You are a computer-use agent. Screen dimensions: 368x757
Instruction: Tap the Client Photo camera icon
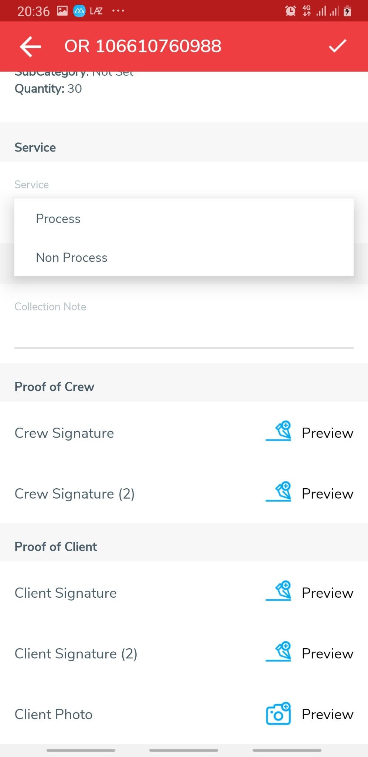click(x=279, y=713)
